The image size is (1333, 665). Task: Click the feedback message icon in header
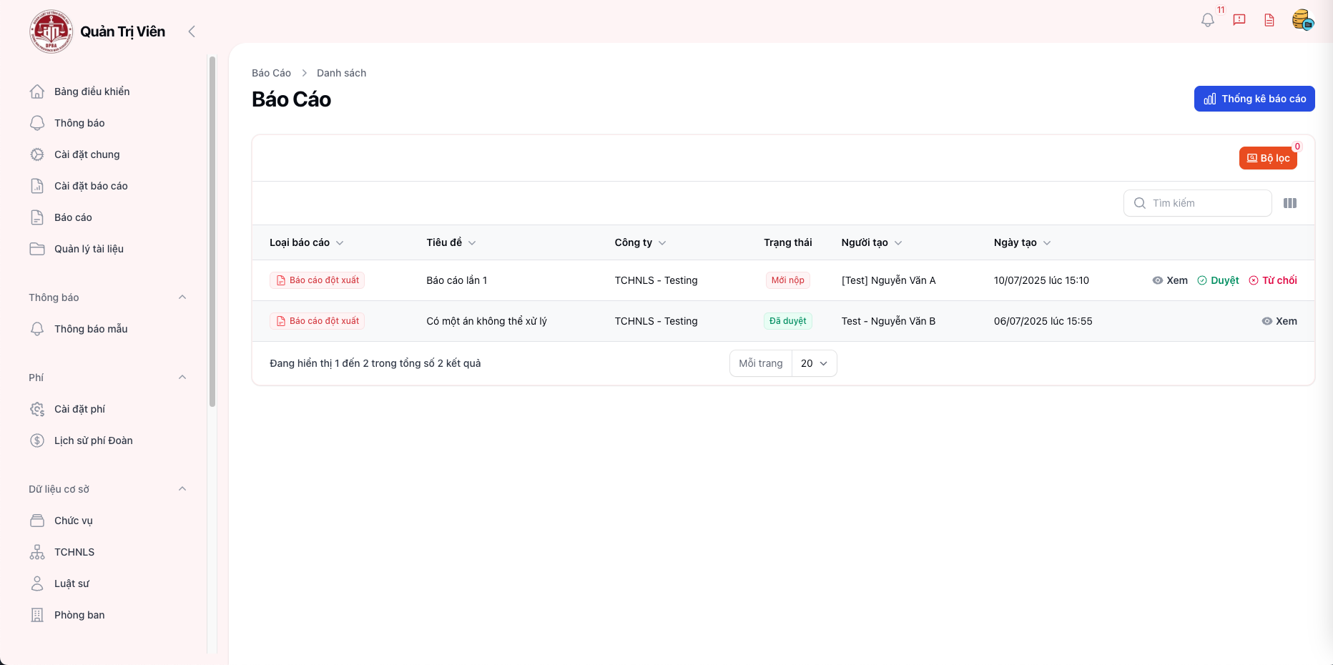click(1239, 20)
